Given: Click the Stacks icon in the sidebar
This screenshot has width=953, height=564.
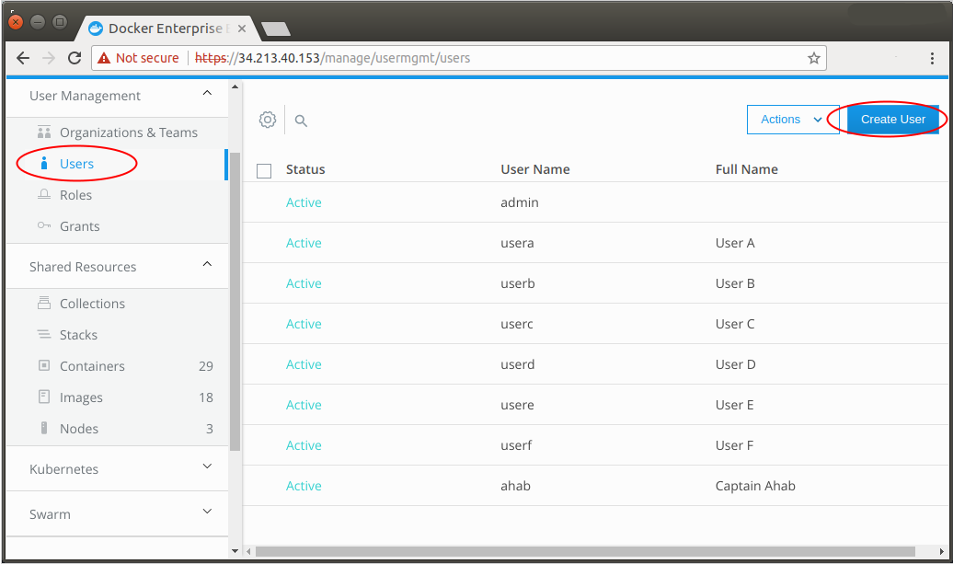Looking at the screenshot, I should tap(43, 335).
